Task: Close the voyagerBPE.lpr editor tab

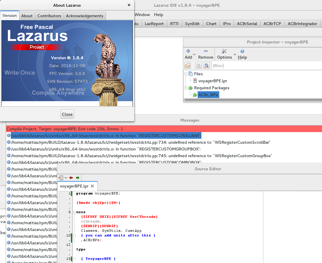Action: pyautogui.click(x=92, y=186)
